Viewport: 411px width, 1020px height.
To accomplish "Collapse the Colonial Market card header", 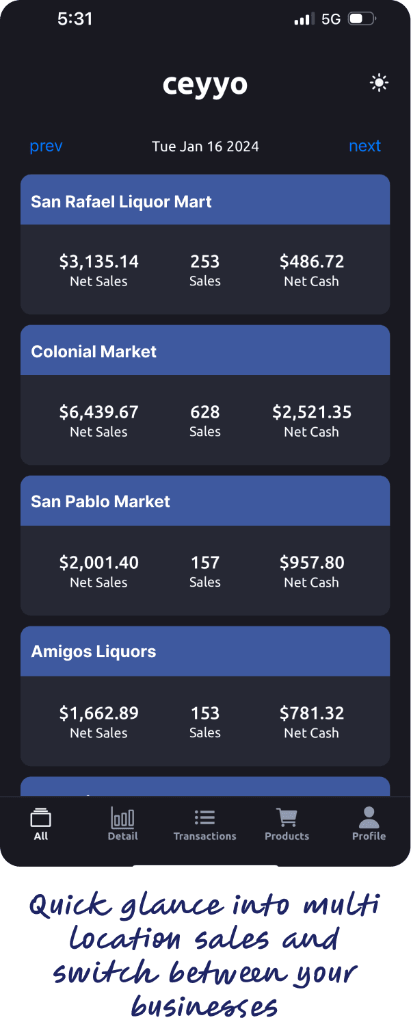I will point(205,350).
